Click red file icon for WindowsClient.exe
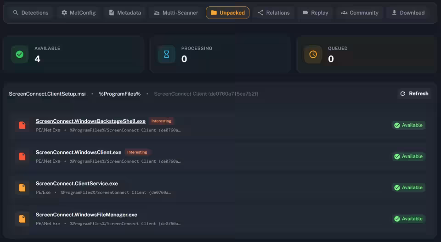This screenshot has width=441, height=242. point(22,156)
